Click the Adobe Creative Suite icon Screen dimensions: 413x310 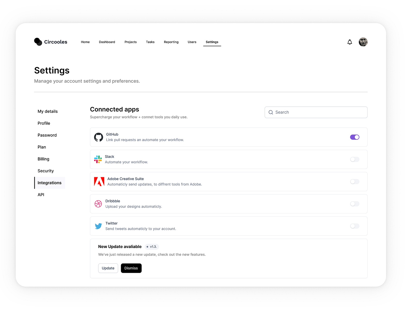[99, 181]
